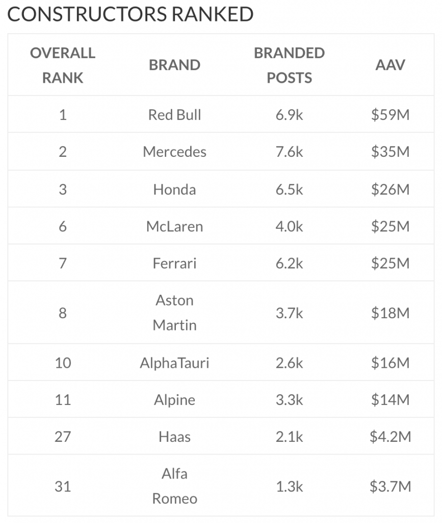Click the Aston Martin brand cell
Screen dimensions: 442x523
point(174,313)
